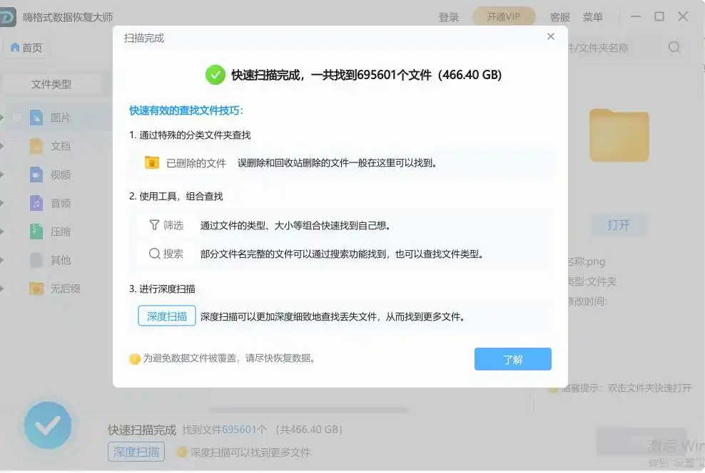Select the 压缩 (Archives) category icon
Image resolution: width=705 pixels, height=473 pixels.
(x=37, y=231)
